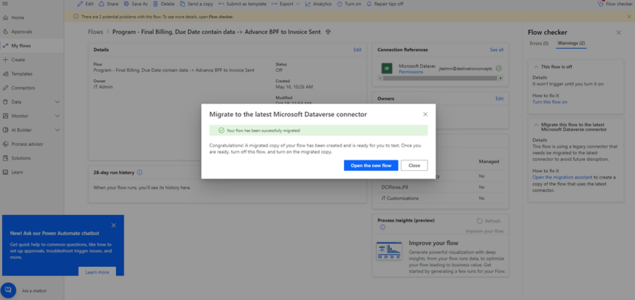Click the Microsoft Dataverse connector icon
The height and width of the screenshot is (300, 635).
click(387, 68)
